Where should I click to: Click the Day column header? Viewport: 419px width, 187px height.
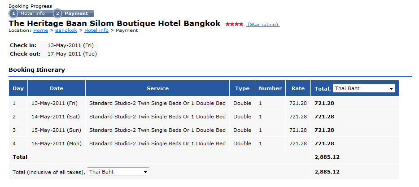(18, 88)
